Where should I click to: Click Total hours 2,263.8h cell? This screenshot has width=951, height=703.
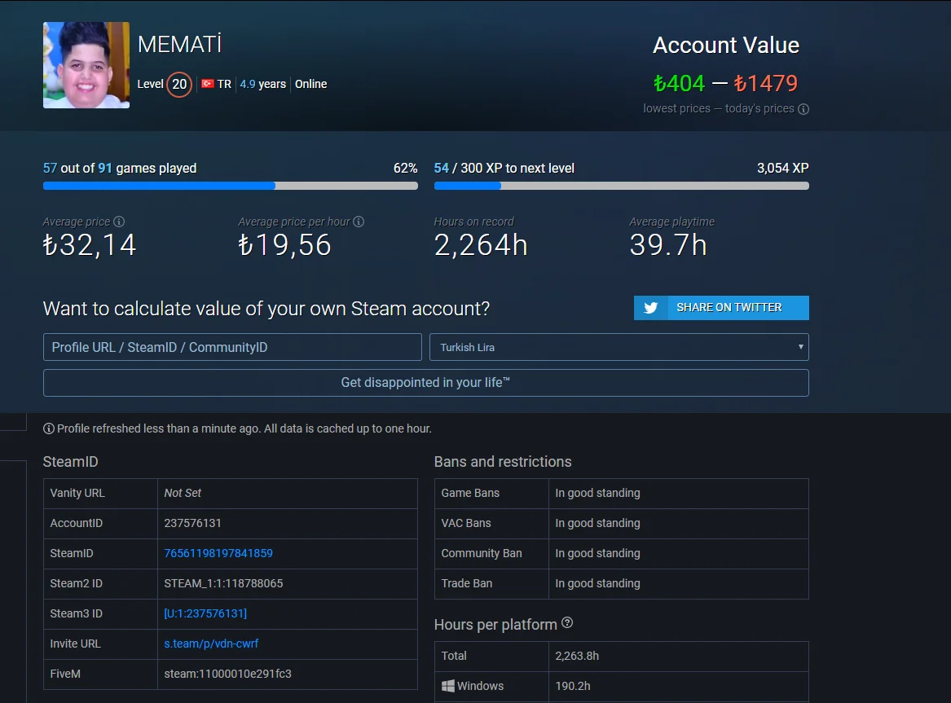point(679,657)
